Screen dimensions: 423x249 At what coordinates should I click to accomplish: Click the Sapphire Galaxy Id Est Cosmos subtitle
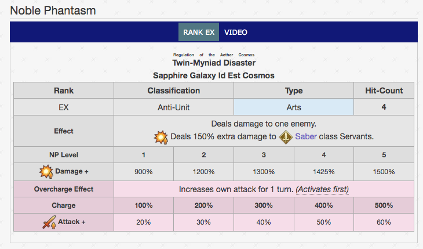(x=214, y=75)
